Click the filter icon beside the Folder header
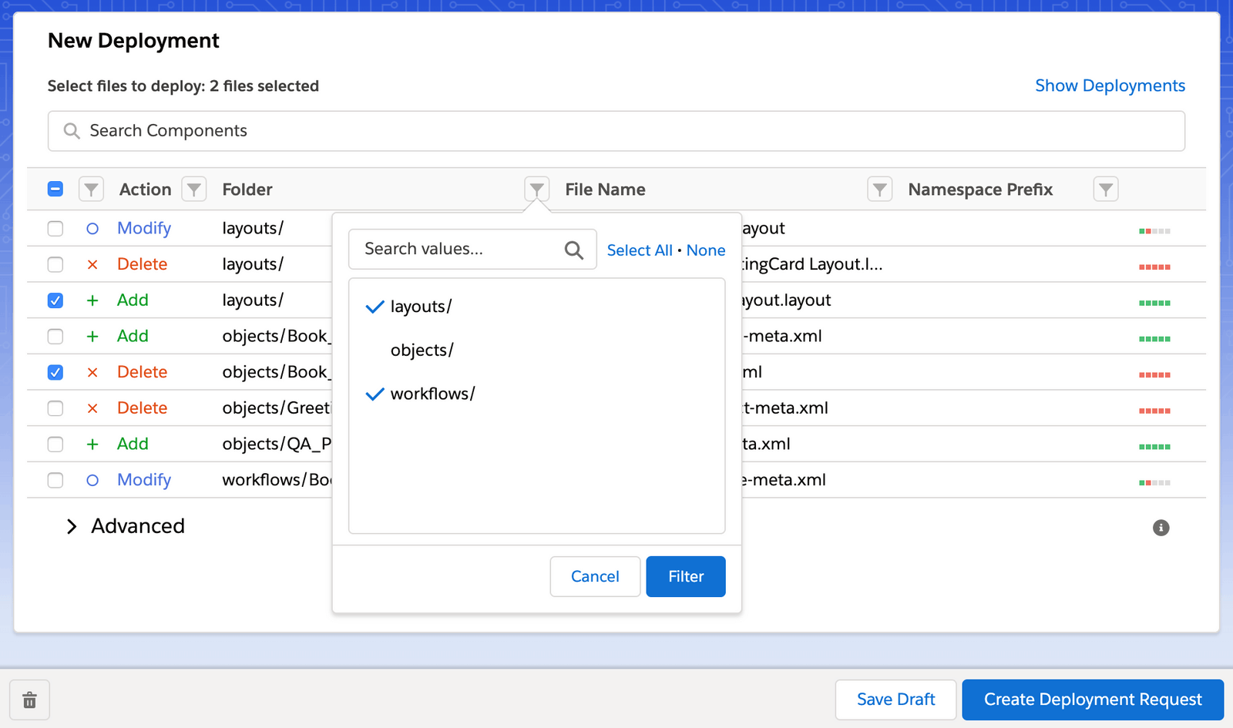This screenshot has width=1233, height=728. pos(537,189)
